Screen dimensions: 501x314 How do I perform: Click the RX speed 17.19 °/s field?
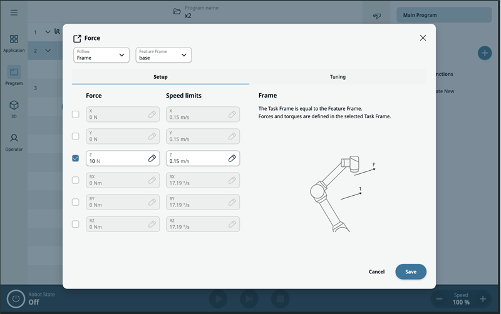[x=203, y=180]
